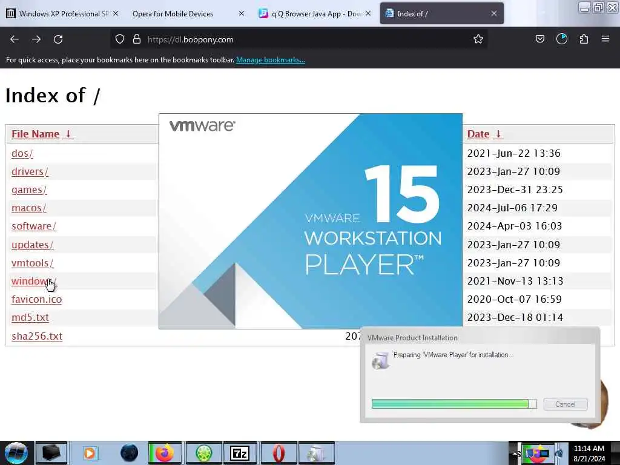
Task: Click the colorful system tray icon group
Action: [538, 453]
